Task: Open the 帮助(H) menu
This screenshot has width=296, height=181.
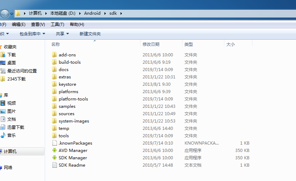Action: [x=77, y=25]
